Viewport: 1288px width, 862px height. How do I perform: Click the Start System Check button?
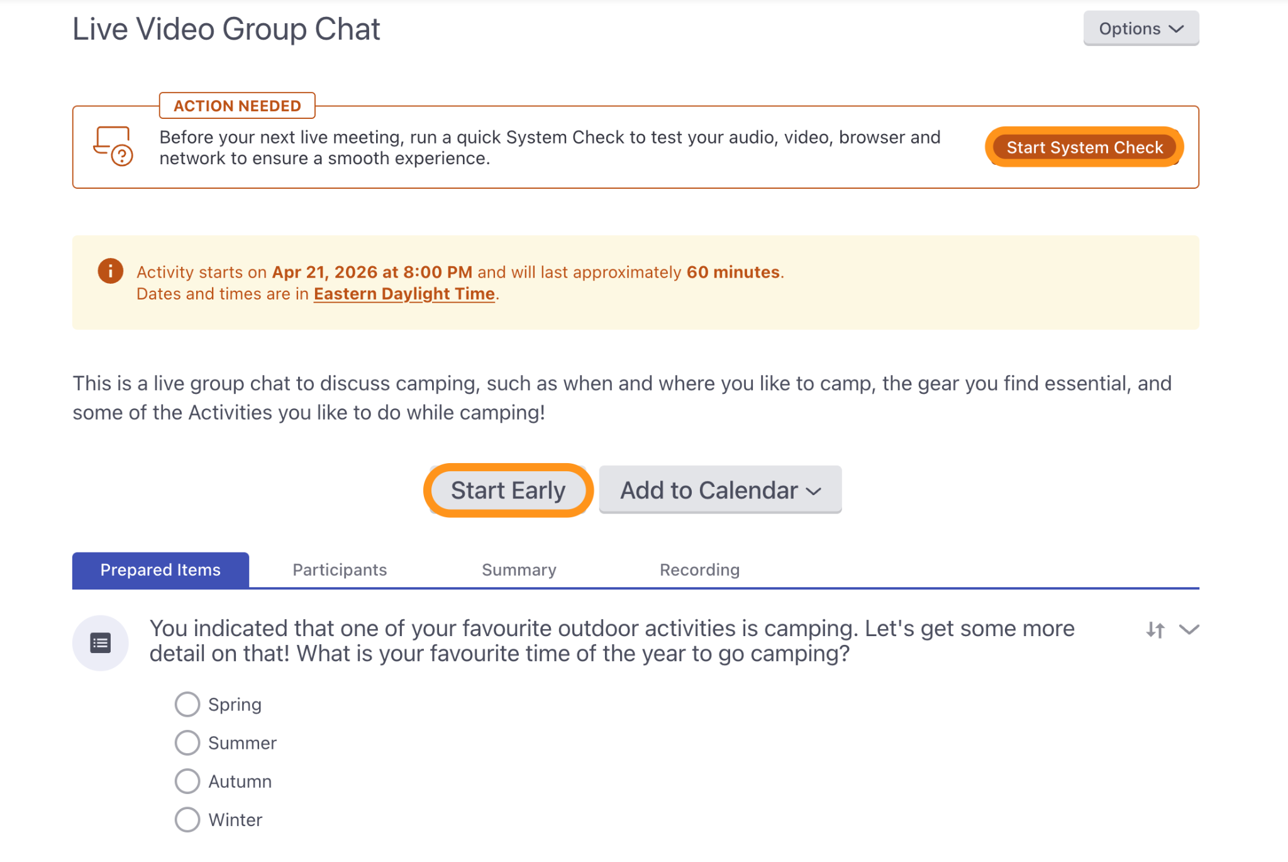coord(1084,147)
